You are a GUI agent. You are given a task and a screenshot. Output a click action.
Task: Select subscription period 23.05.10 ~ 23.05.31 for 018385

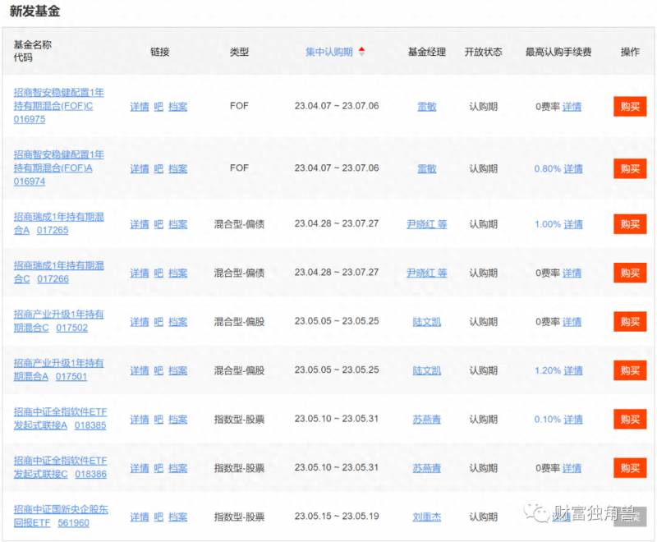(x=337, y=419)
